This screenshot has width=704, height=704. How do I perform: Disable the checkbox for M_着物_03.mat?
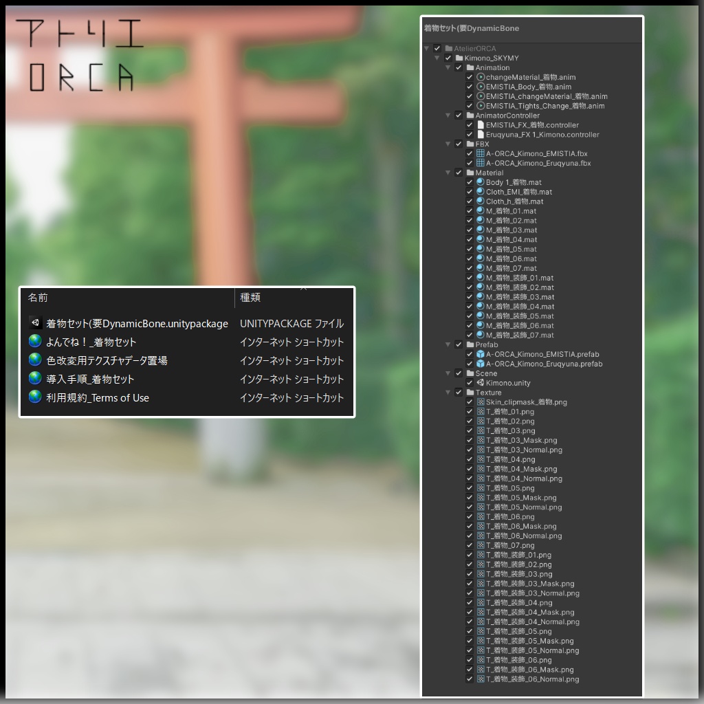click(470, 230)
